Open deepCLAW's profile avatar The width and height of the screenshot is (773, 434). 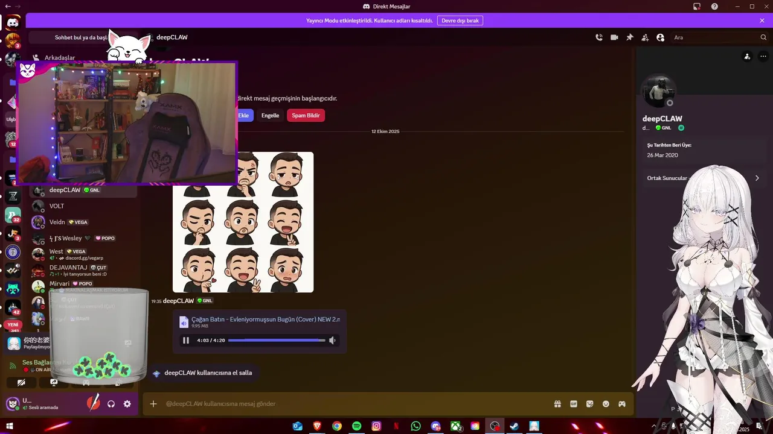pos(658,91)
